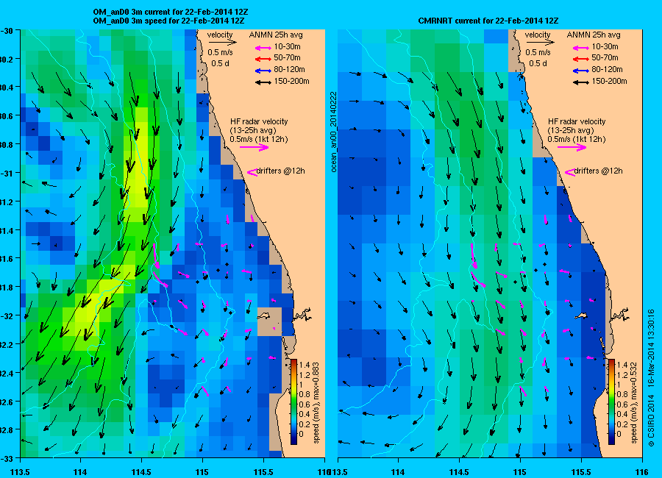This screenshot has height=478, width=662.
Task: Click the '114.5' longitude label under the OM_anD0 map
Action: [141, 472]
